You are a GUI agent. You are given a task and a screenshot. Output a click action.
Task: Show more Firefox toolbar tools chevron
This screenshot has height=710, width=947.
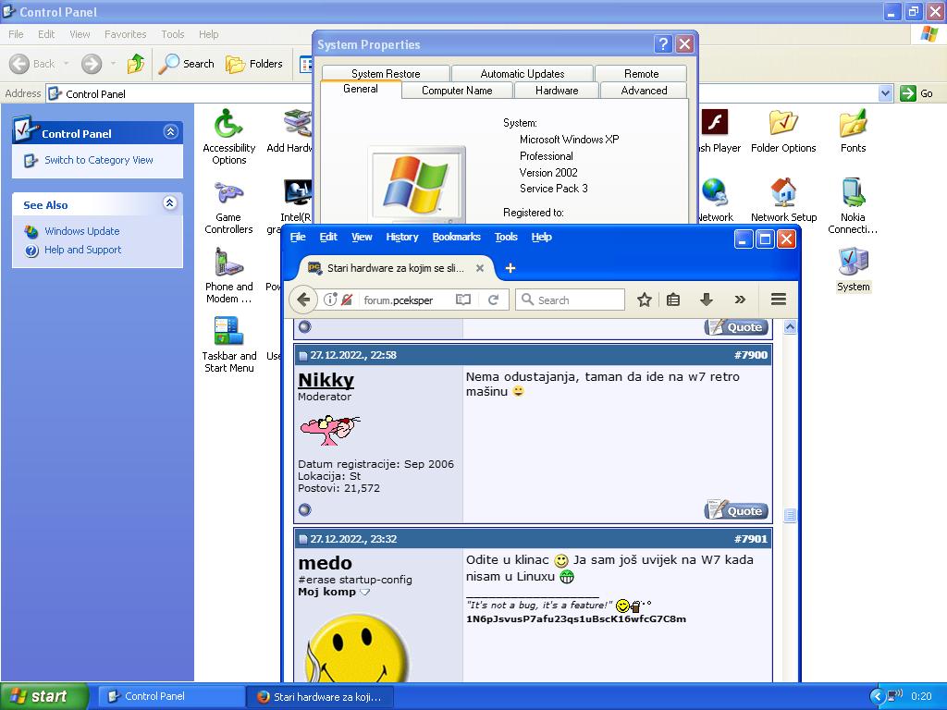click(x=740, y=300)
